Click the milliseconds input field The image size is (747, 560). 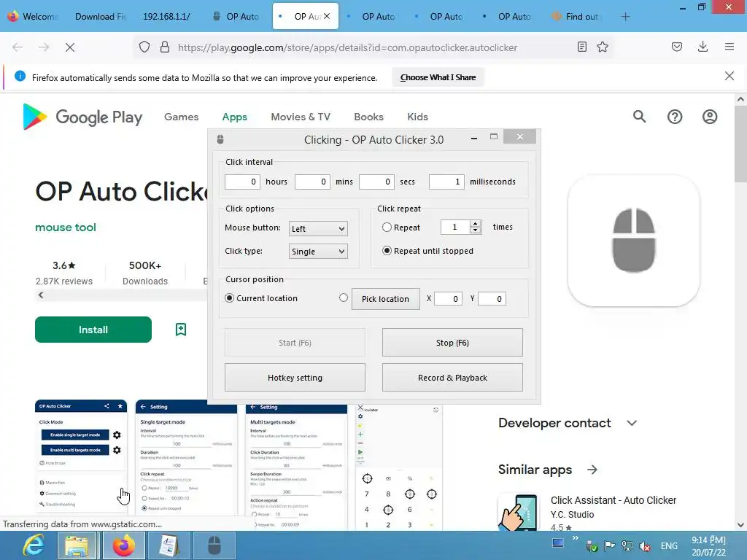tap(446, 182)
